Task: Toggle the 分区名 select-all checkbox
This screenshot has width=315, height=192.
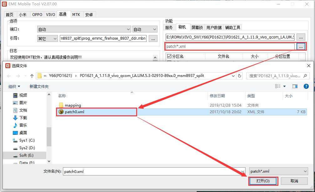Action: (x=169, y=57)
